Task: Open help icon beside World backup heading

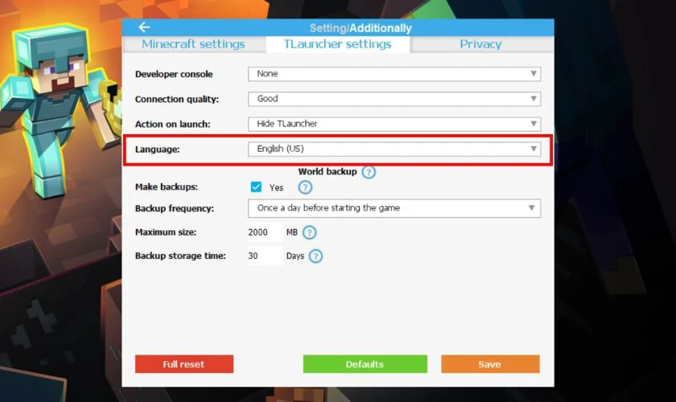Action: click(369, 172)
